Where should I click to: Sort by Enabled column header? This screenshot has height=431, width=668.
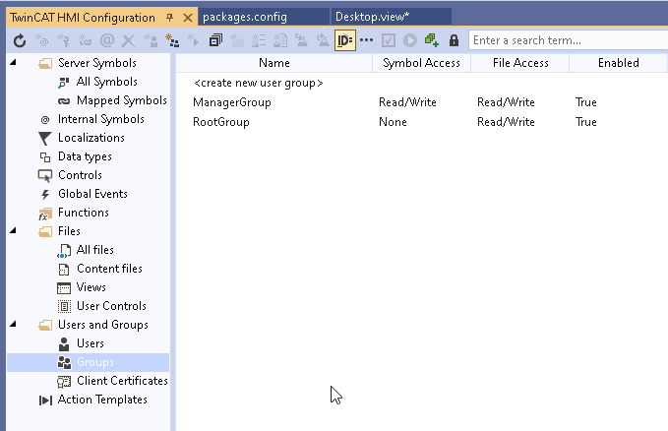tap(618, 63)
